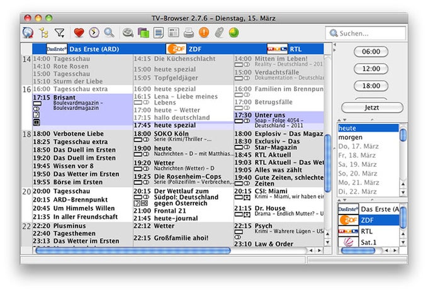The height and width of the screenshot is (292, 428).
Task: Click the programme table horizontal scrollbar thumb
Action: coord(133,250)
